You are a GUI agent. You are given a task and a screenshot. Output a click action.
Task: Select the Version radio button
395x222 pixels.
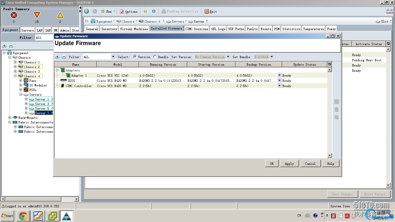click(135, 57)
